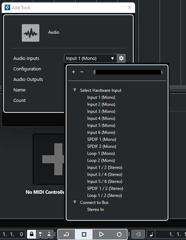Viewport: 186px width, 240px height.
Task: Click the Stop button in the transport
Action: coord(84,234)
